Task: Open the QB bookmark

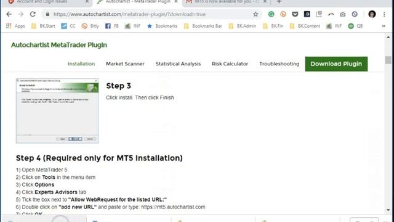Action: 355,26
